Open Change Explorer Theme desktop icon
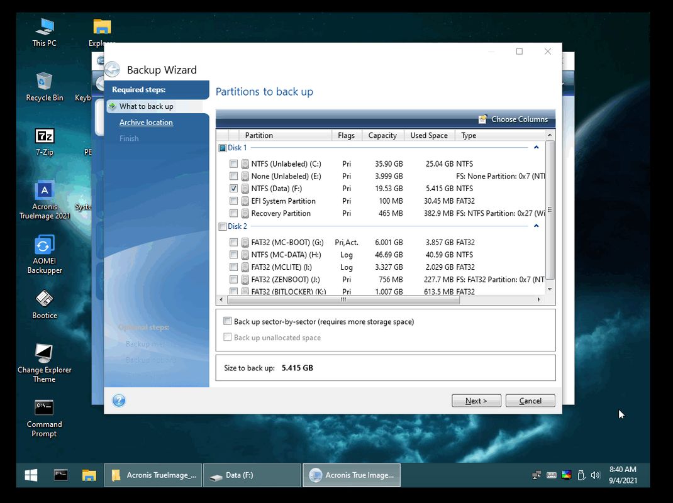 [x=44, y=363]
